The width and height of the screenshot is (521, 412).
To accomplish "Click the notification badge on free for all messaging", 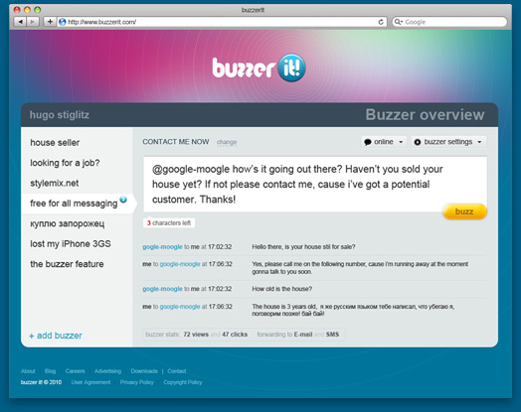I will 123,200.
